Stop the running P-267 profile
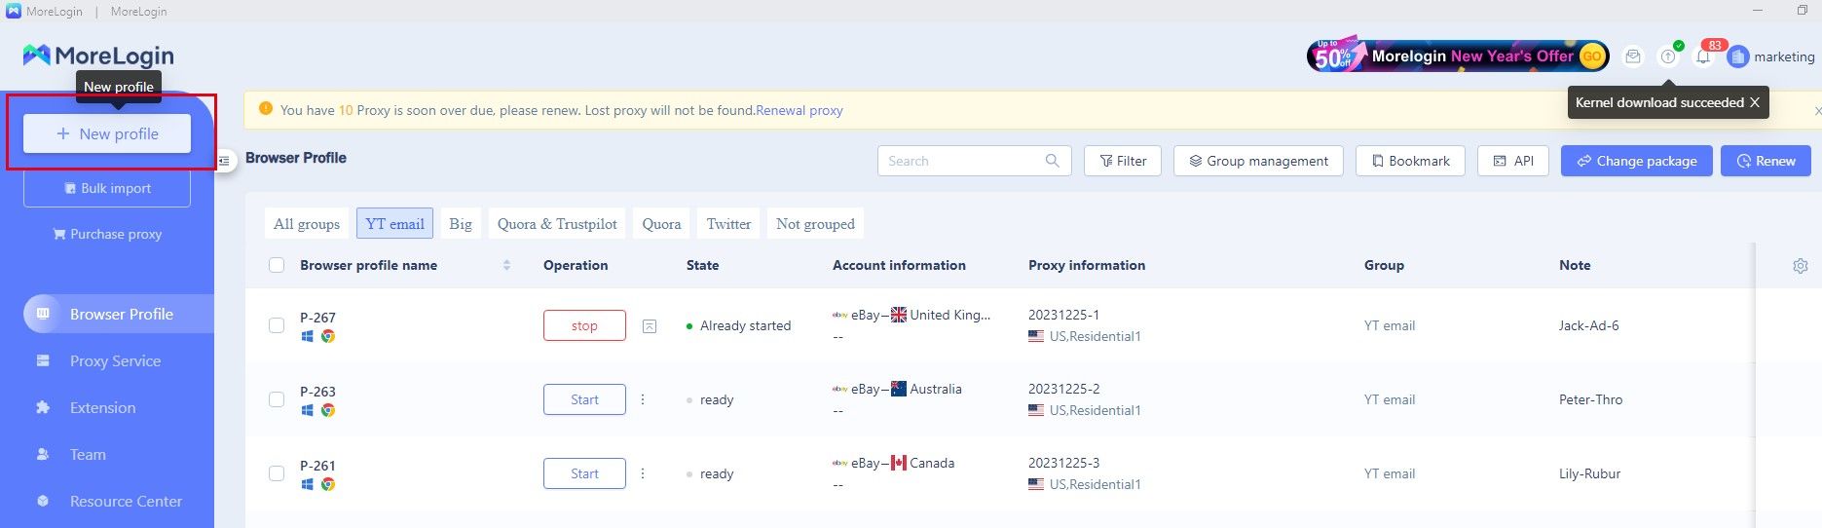1822x528 pixels. click(x=584, y=326)
